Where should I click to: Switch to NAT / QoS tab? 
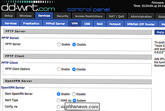(117, 16)
